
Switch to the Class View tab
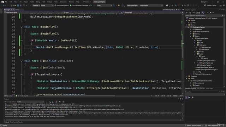tap(209, 89)
